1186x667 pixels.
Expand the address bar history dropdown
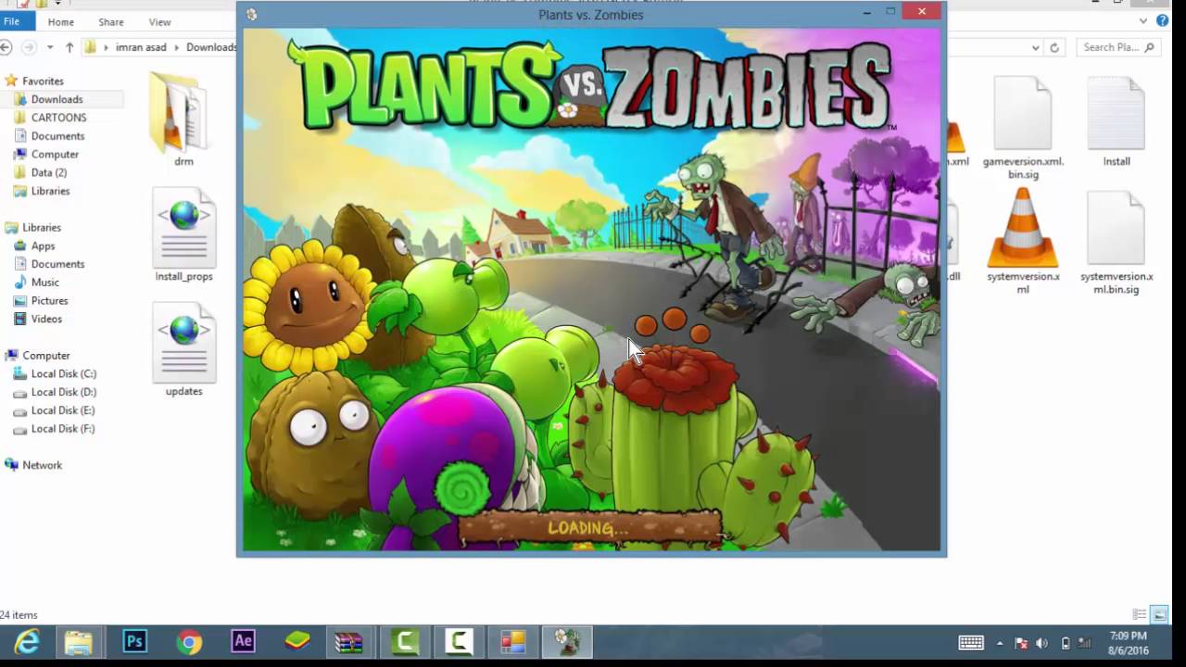1035,47
